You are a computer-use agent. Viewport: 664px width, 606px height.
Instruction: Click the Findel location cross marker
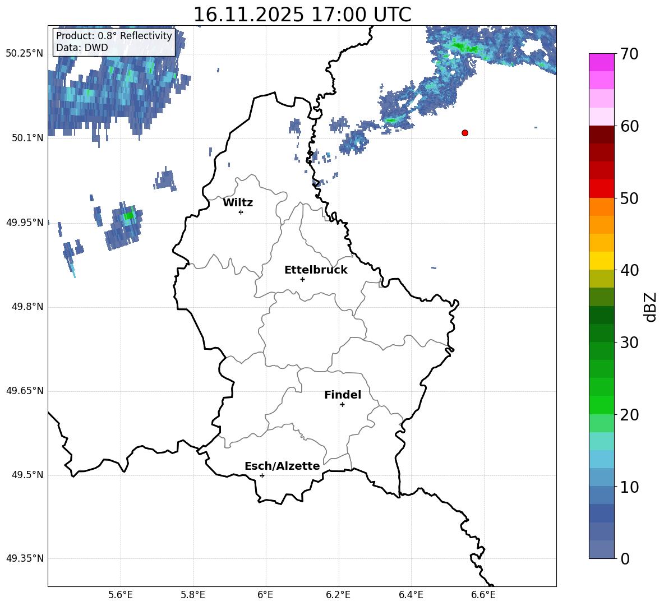coord(342,405)
